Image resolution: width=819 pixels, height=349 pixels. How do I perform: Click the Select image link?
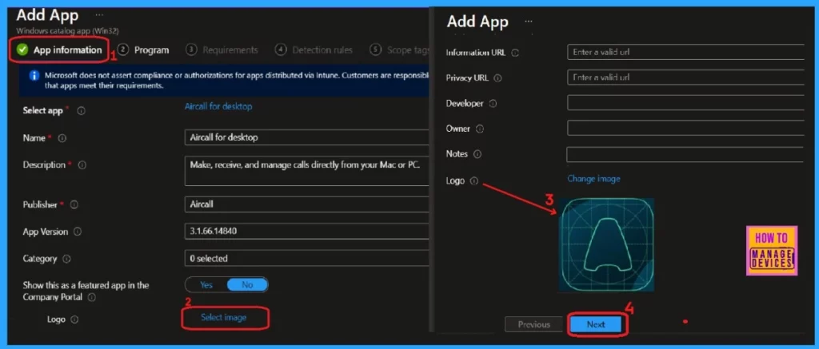point(224,317)
